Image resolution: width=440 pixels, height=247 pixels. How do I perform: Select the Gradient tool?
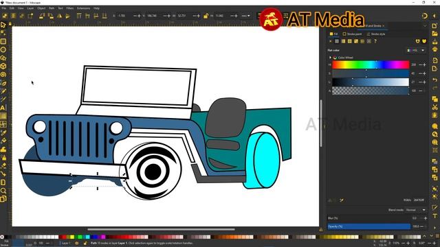pyautogui.click(x=3, y=116)
